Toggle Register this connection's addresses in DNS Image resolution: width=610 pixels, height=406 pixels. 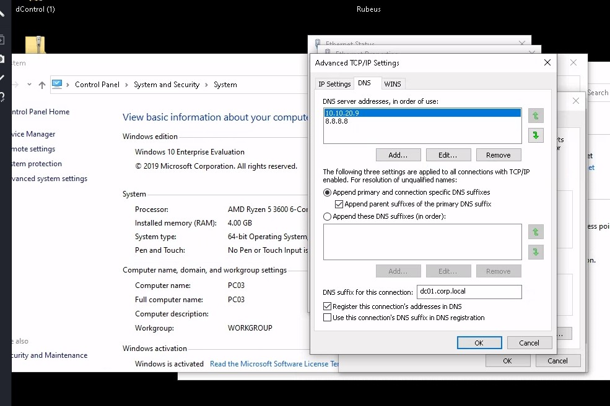328,307
